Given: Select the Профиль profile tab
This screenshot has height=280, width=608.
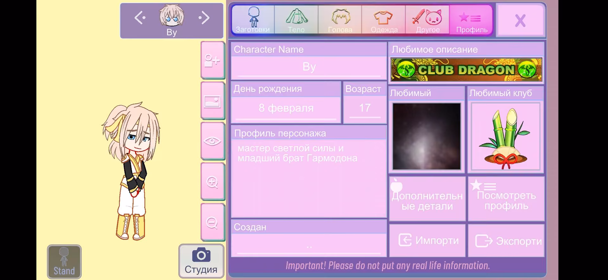Looking at the screenshot, I should tap(471, 20).
